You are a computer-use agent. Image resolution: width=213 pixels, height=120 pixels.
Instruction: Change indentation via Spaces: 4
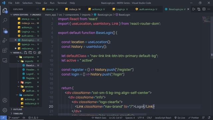pos(130,118)
